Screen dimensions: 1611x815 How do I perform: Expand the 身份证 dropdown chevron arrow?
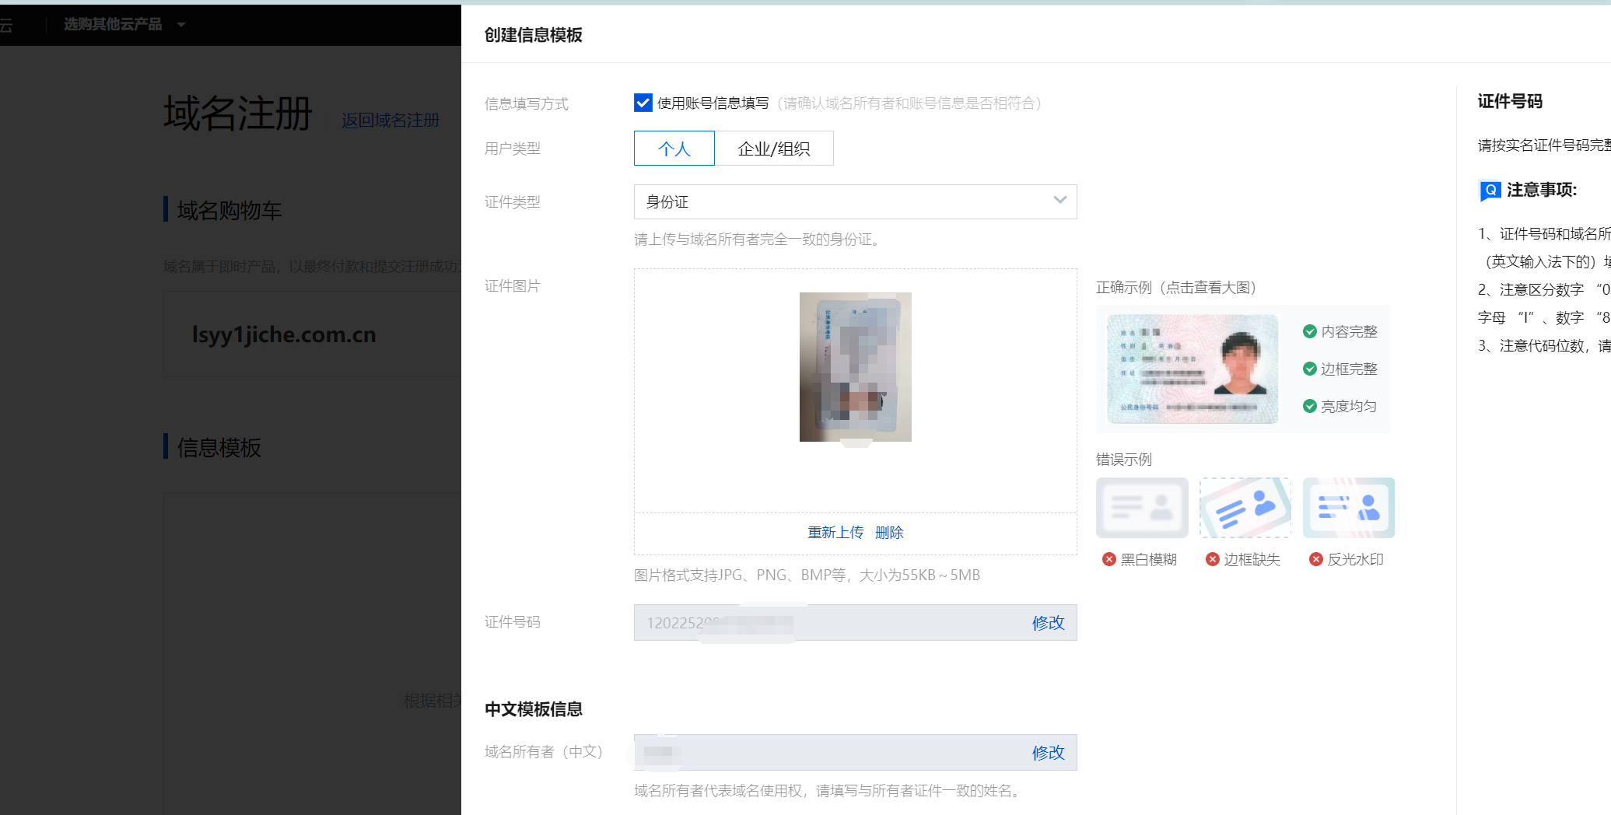pyautogui.click(x=1059, y=201)
